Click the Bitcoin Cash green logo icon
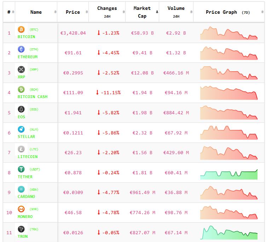 [21, 89]
